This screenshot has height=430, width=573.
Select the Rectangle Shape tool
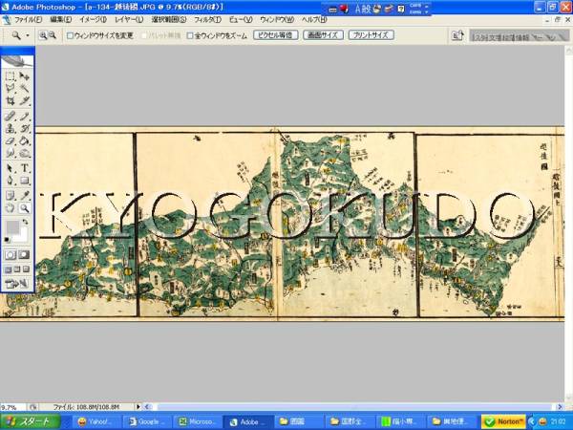point(24,181)
